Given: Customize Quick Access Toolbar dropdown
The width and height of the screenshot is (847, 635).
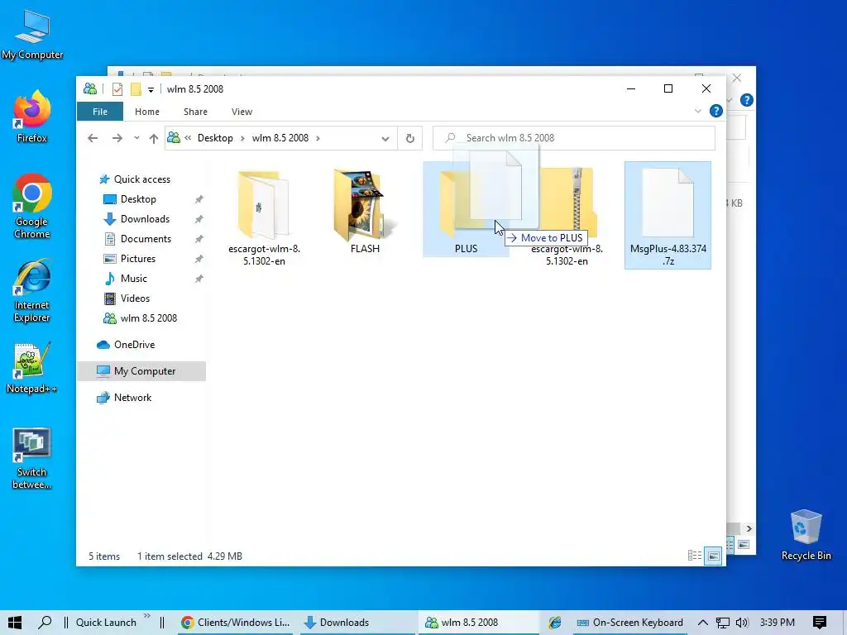Looking at the screenshot, I should click(x=151, y=89).
